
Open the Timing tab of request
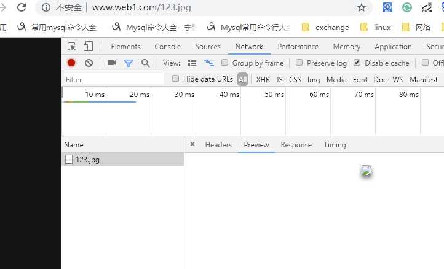335,145
